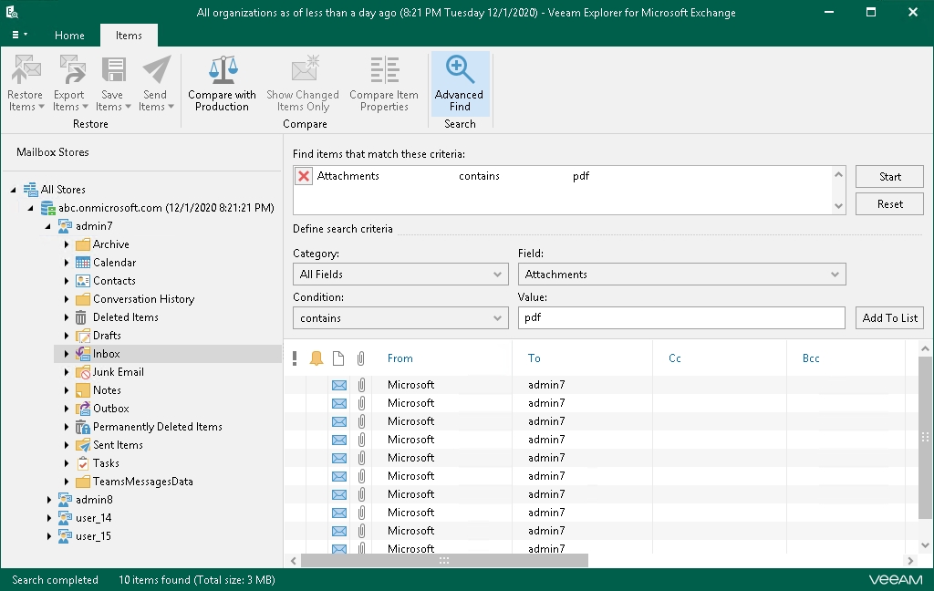Click the Value field containing pdf
The height and width of the screenshot is (591, 934).
click(680, 317)
